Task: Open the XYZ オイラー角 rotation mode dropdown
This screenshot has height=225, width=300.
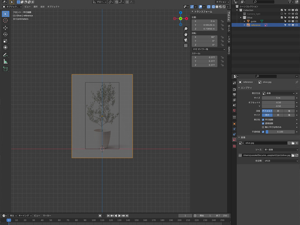Action: point(208,49)
